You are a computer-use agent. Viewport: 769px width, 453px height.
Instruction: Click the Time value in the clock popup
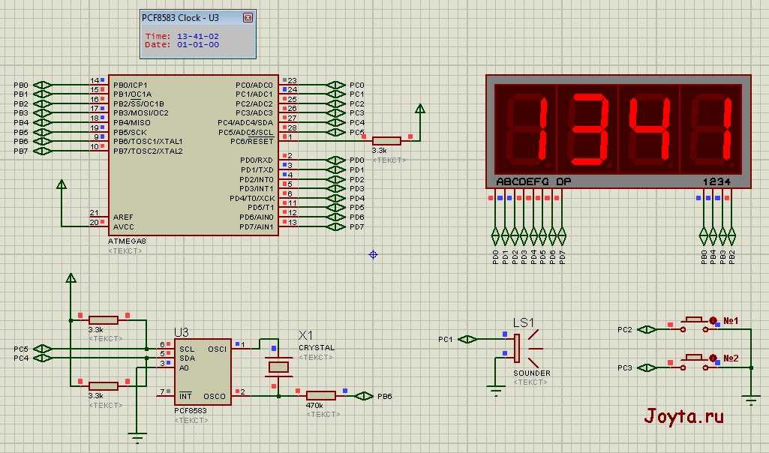click(197, 36)
